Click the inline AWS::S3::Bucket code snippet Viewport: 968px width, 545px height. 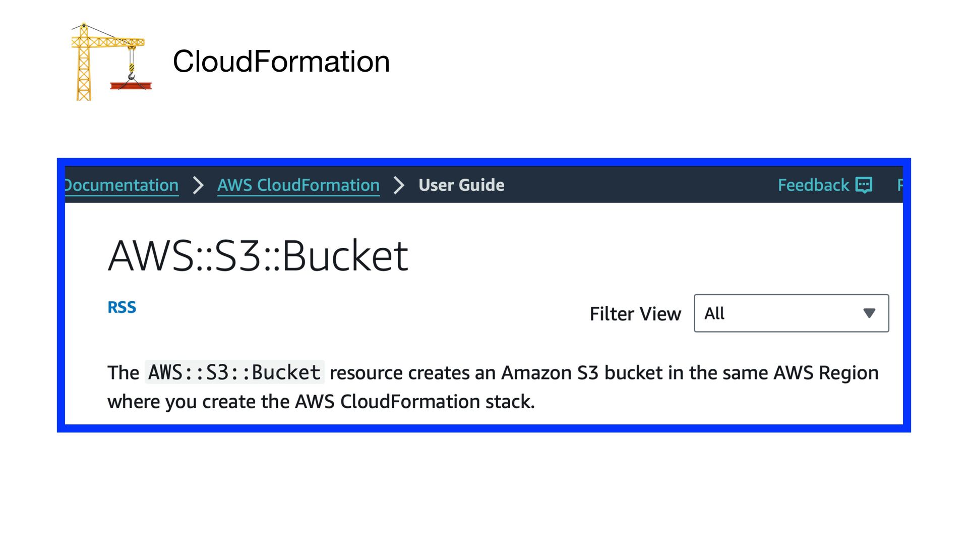click(x=234, y=372)
